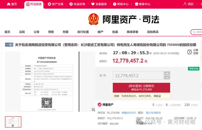Click the 加价幅度 ¥60,000 text
202x130 pixels.
click(108, 124)
